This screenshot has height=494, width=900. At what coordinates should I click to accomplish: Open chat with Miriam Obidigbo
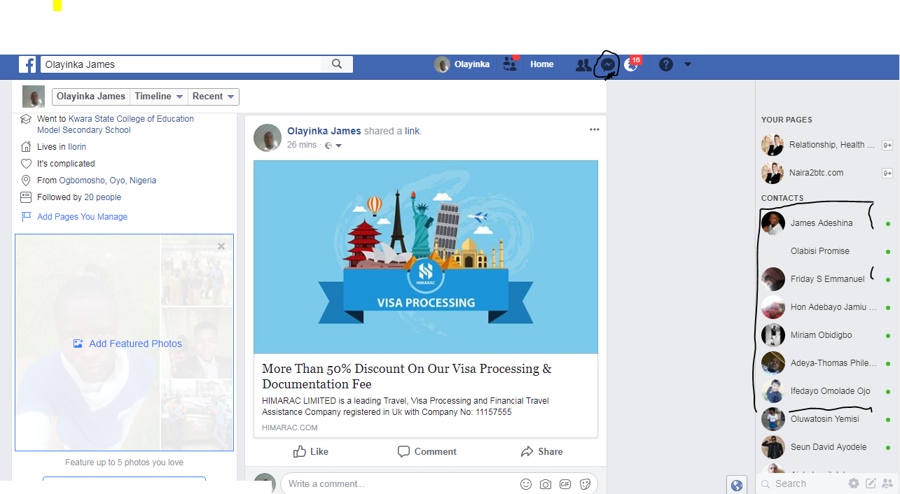[826, 335]
